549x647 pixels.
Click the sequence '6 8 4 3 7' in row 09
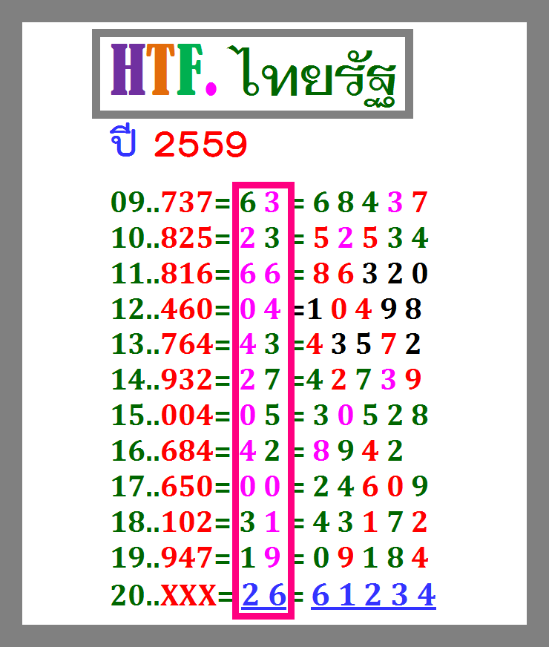click(x=370, y=202)
